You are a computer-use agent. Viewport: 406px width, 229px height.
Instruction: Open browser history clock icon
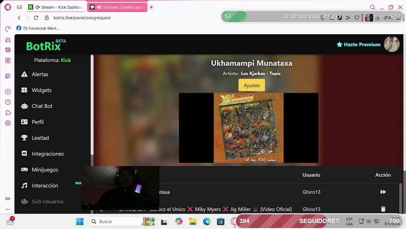(x=8, y=102)
